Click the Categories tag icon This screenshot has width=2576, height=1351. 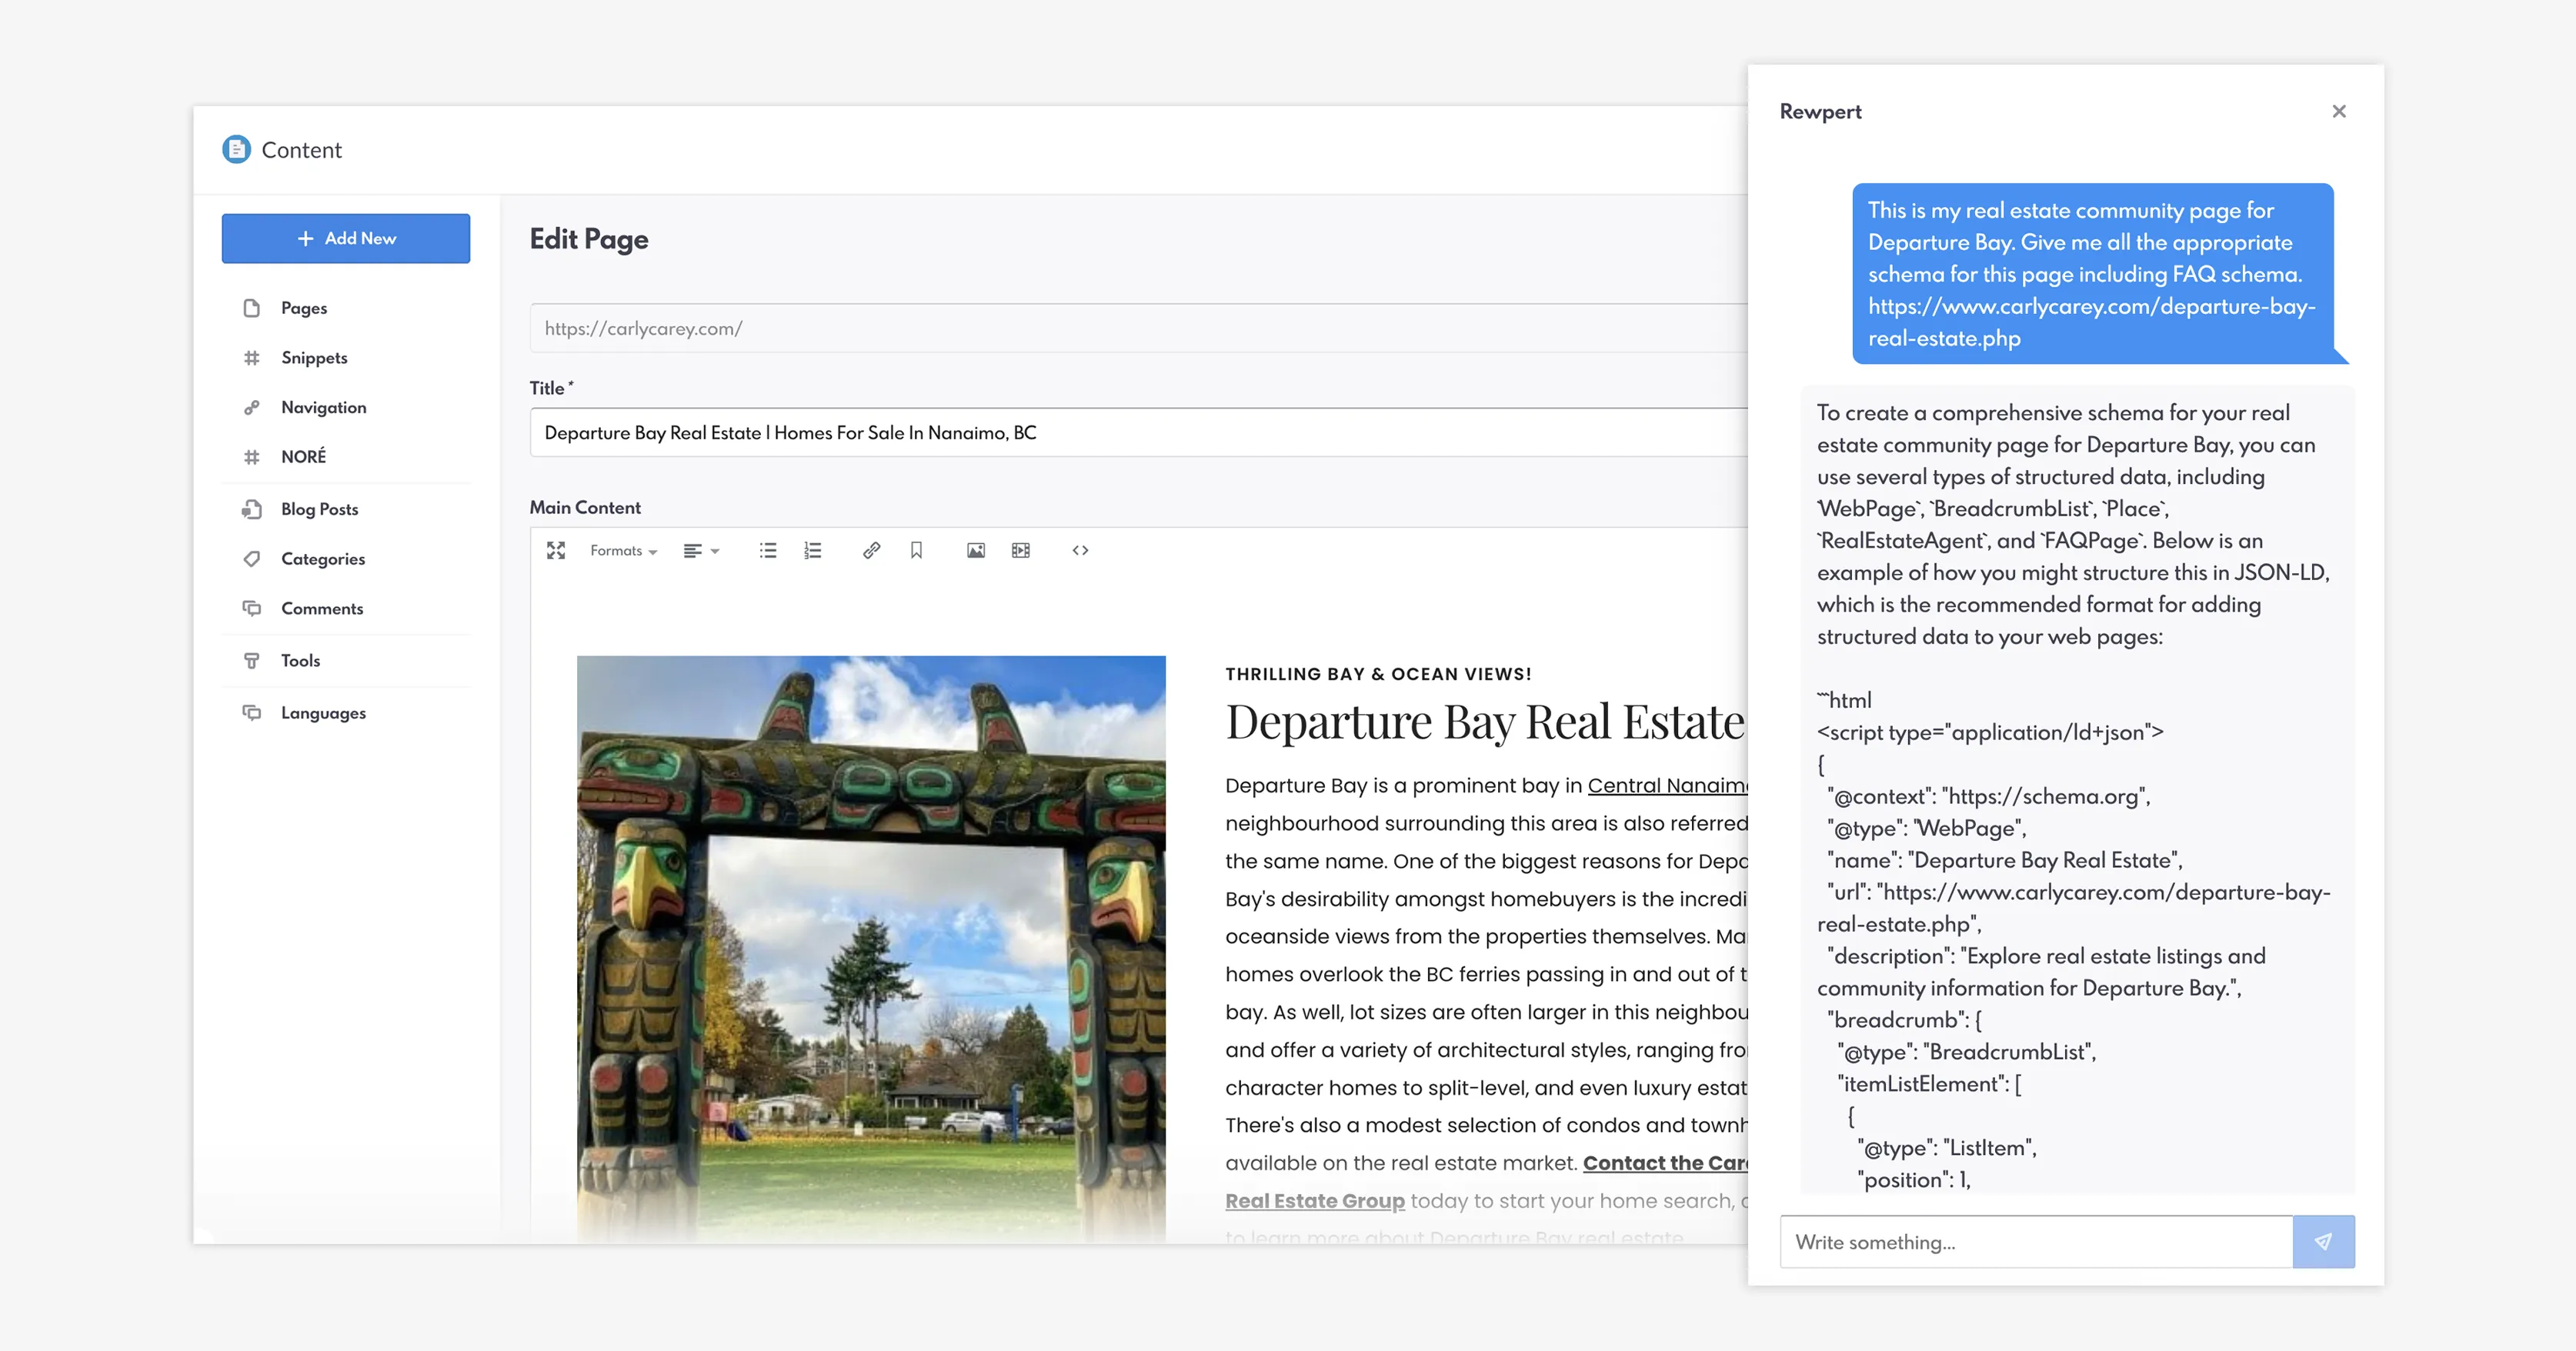[252, 559]
